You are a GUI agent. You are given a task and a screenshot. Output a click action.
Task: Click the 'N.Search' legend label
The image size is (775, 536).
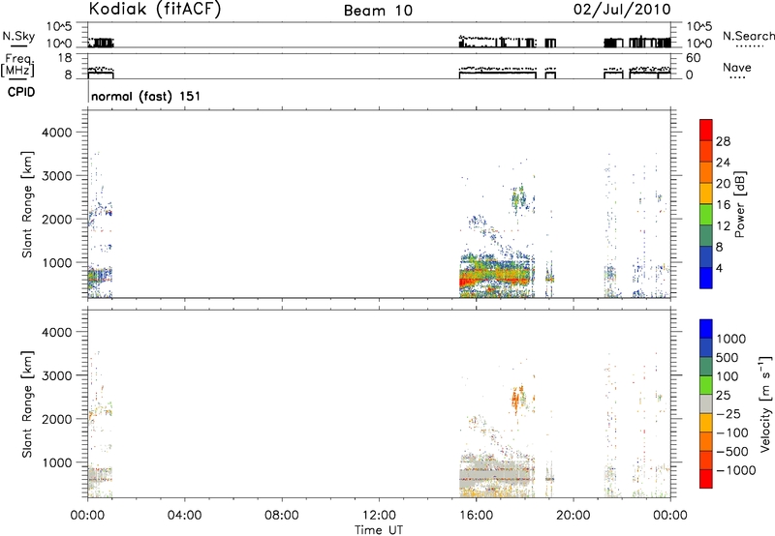[748, 36]
